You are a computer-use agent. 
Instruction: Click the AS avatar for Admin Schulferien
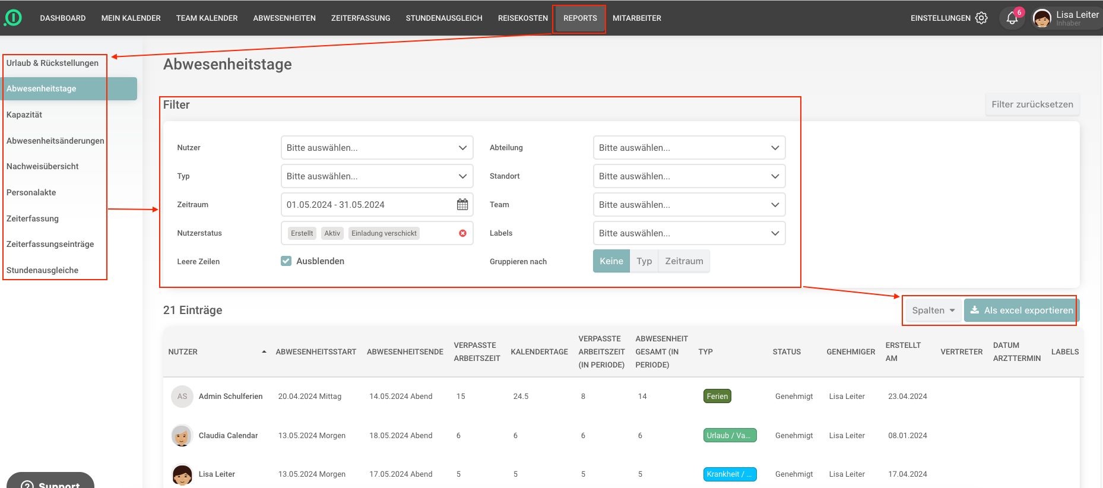[x=182, y=397]
